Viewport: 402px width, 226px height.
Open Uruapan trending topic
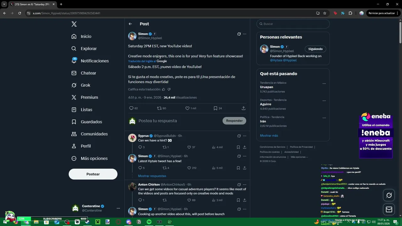coord(266,87)
